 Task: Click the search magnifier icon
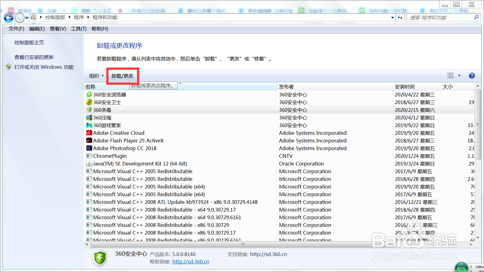[x=476, y=17]
